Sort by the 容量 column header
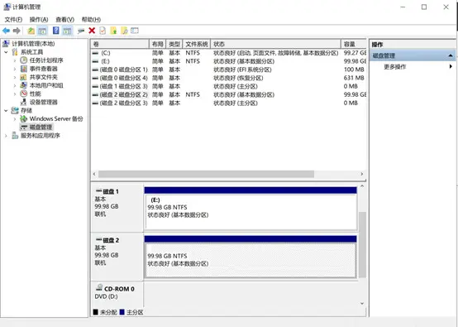The width and height of the screenshot is (458, 327). tap(354, 44)
